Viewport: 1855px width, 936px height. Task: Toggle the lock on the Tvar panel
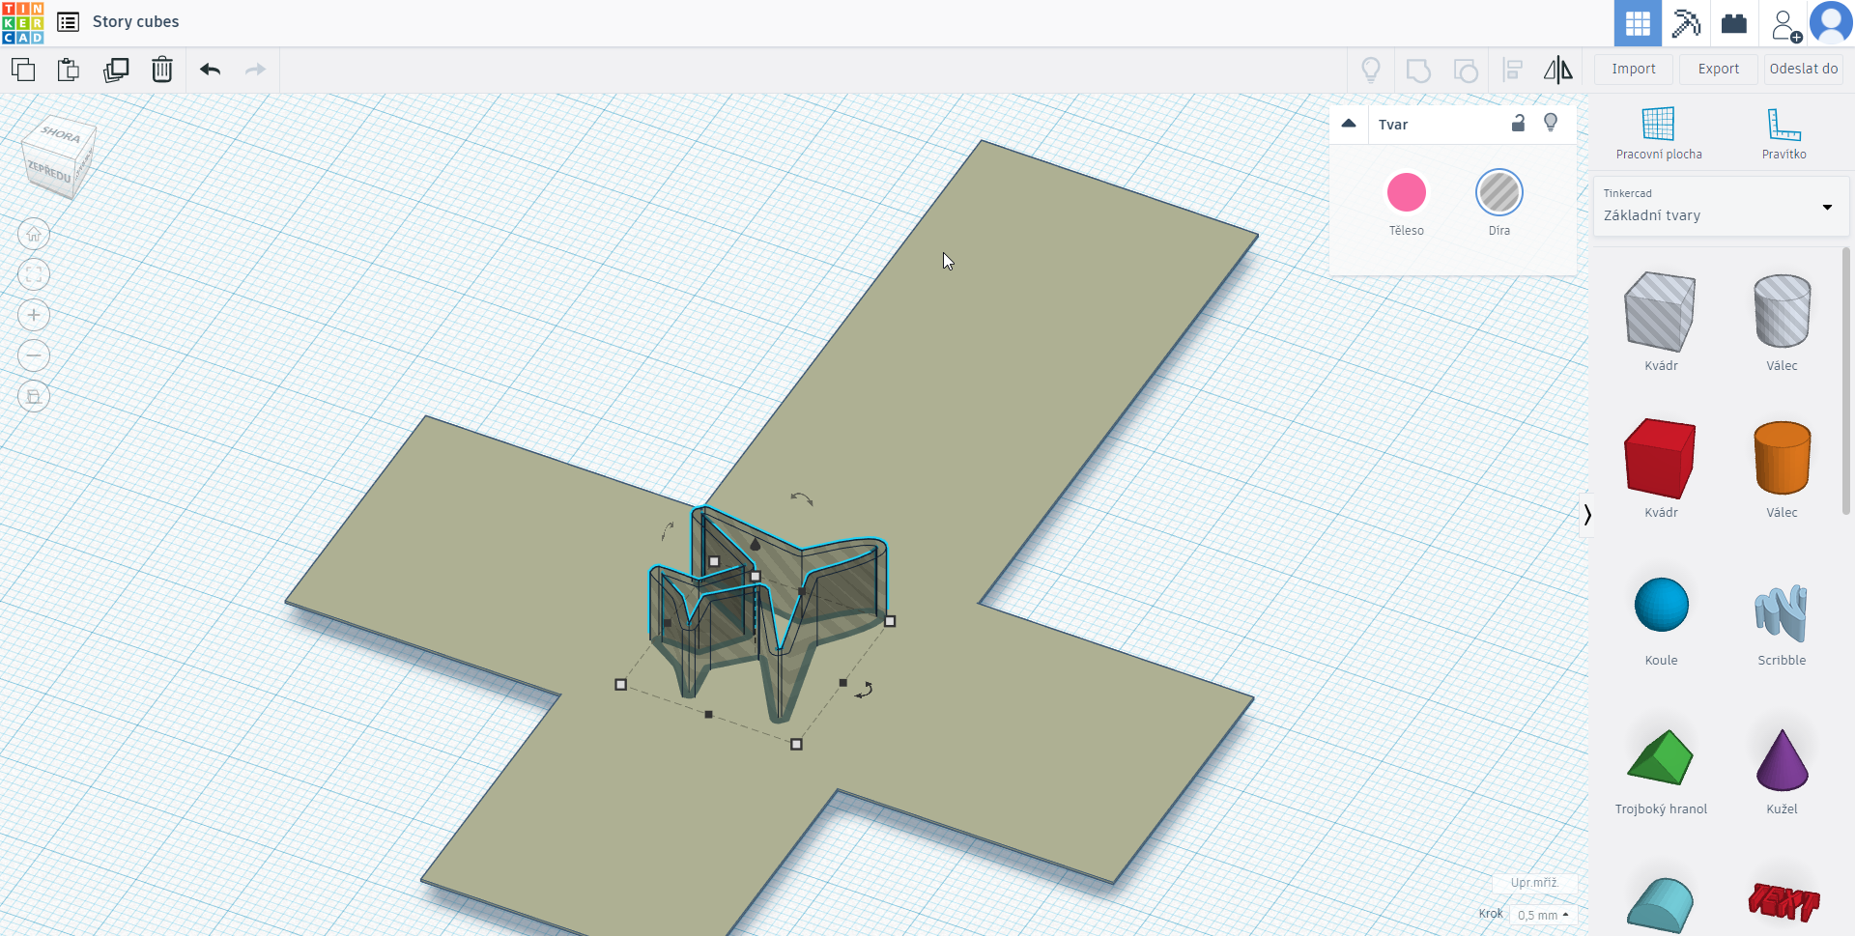pyautogui.click(x=1518, y=123)
